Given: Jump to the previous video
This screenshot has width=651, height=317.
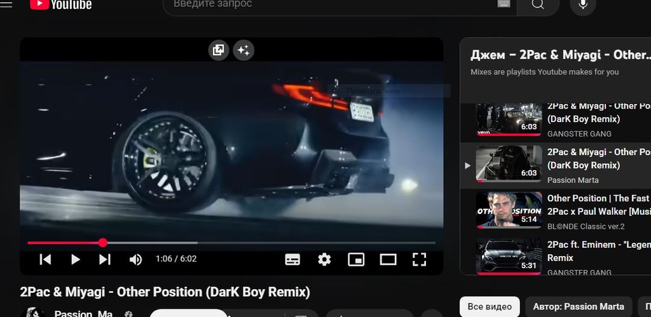Looking at the screenshot, I should (45, 259).
